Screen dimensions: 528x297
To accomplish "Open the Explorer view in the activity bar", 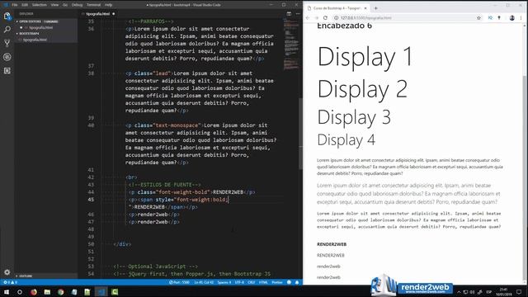I will click(7, 16).
